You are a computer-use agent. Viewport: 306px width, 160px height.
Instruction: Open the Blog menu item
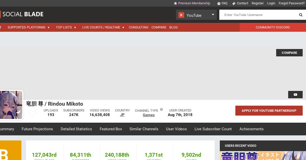point(173,27)
